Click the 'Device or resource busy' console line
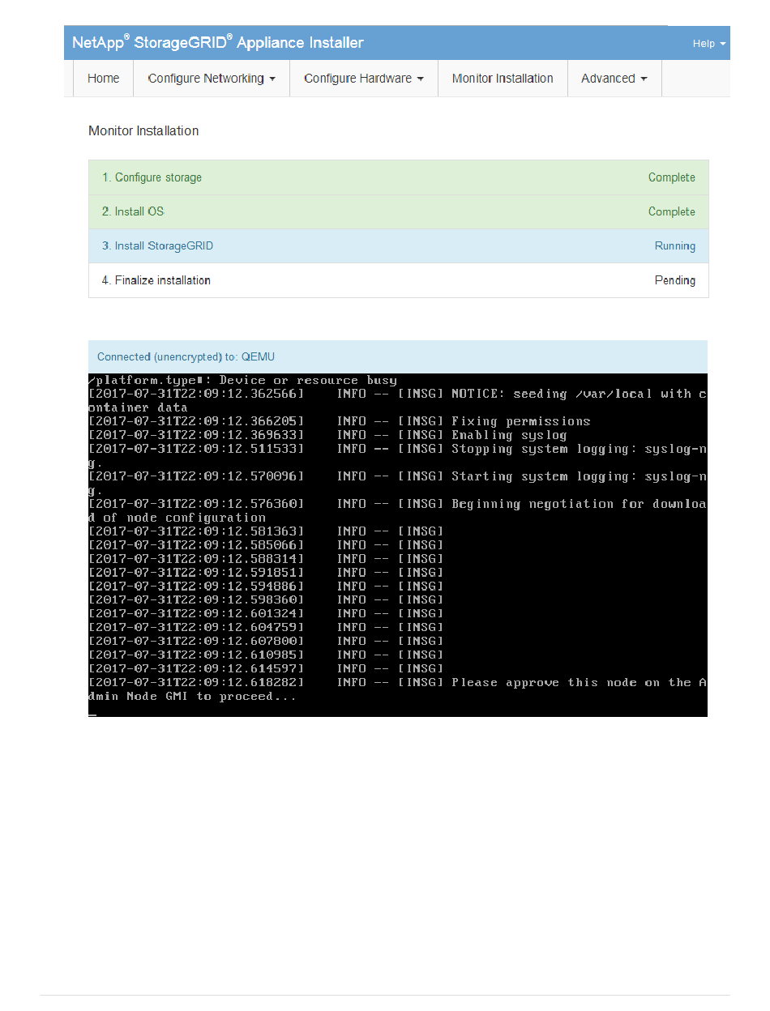 coord(243,380)
